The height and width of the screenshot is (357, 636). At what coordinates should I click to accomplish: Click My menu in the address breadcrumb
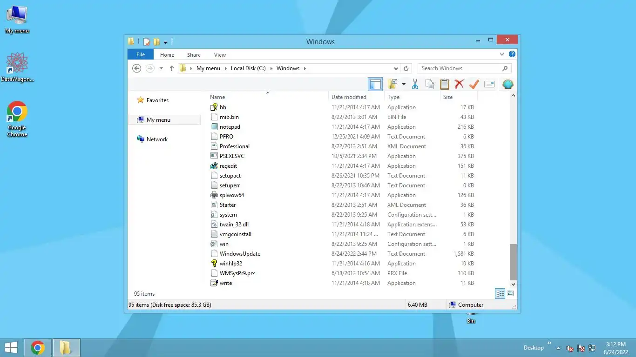point(208,68)
